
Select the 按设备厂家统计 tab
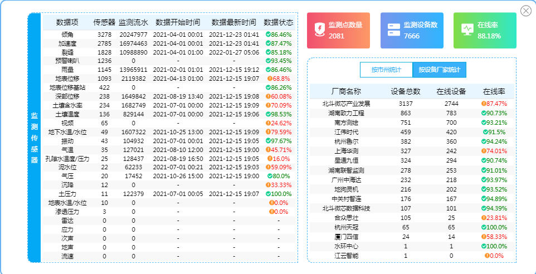click(439, 70)
